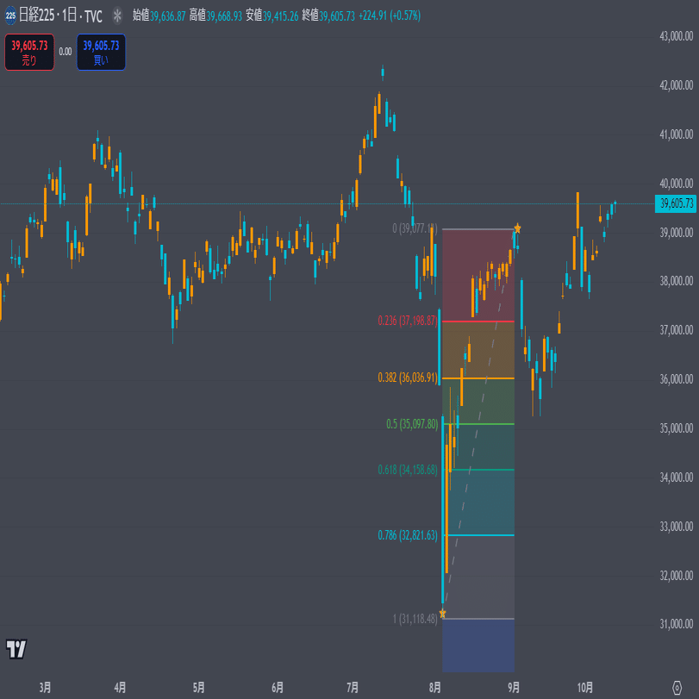Click the 高値 39,668.93 high value
699x699 pixels.
coord(215,16)
